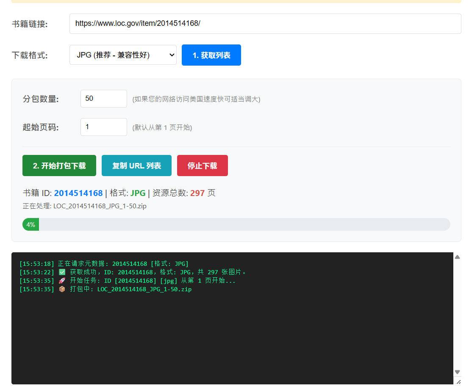This screenshot has width=469, height=392.
Task: Click the 正在处理 zip filename status text
Action: [x=85, y=206]
